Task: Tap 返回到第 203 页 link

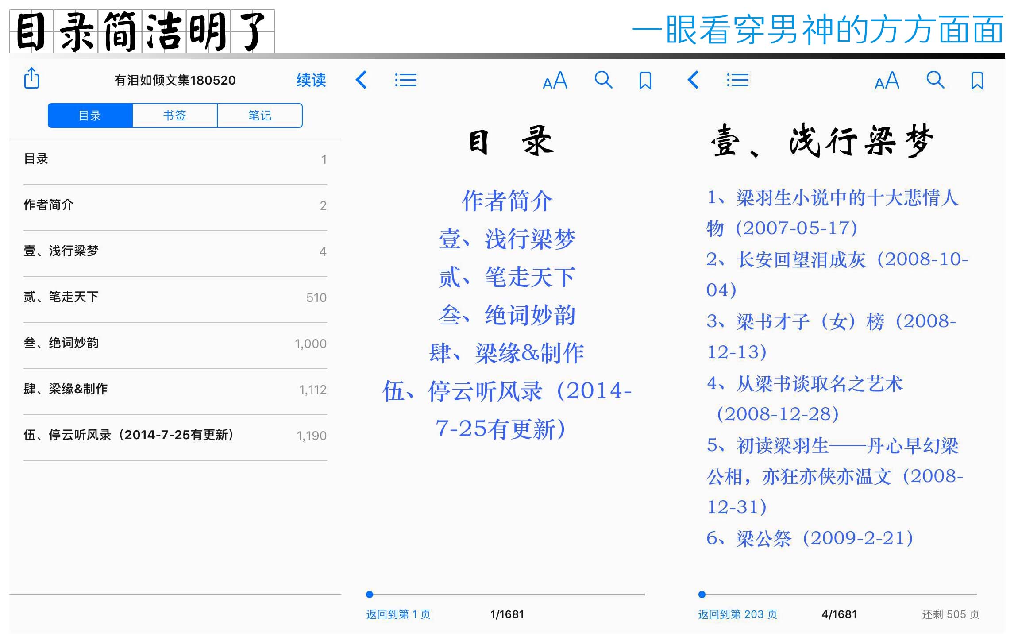Action: pyautogui.click(x=738, y=614)
